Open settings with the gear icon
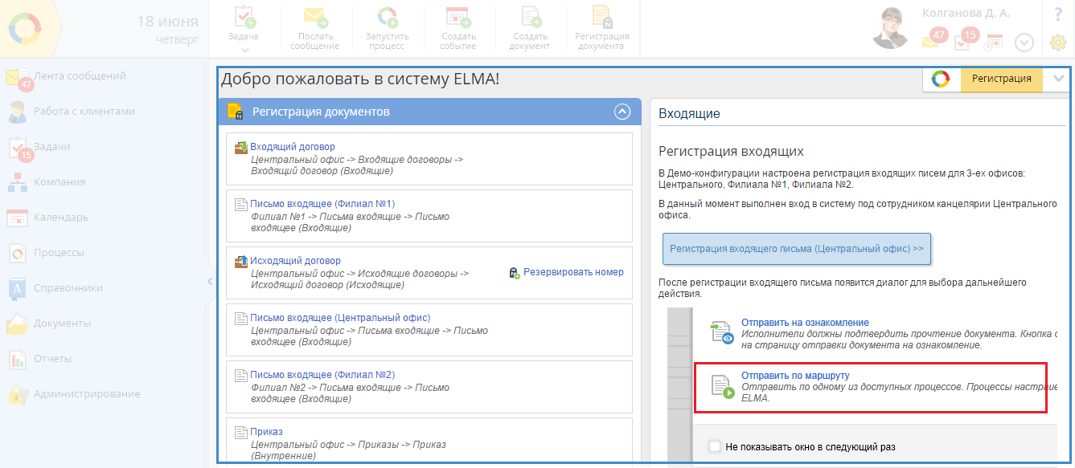The width and height of the screenshot is (1075, 468). click(1058, 43)
